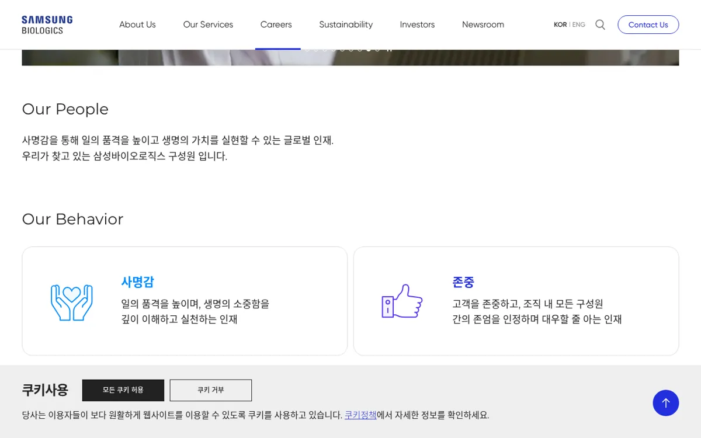Open the Sustainability menu

[346, 25]
